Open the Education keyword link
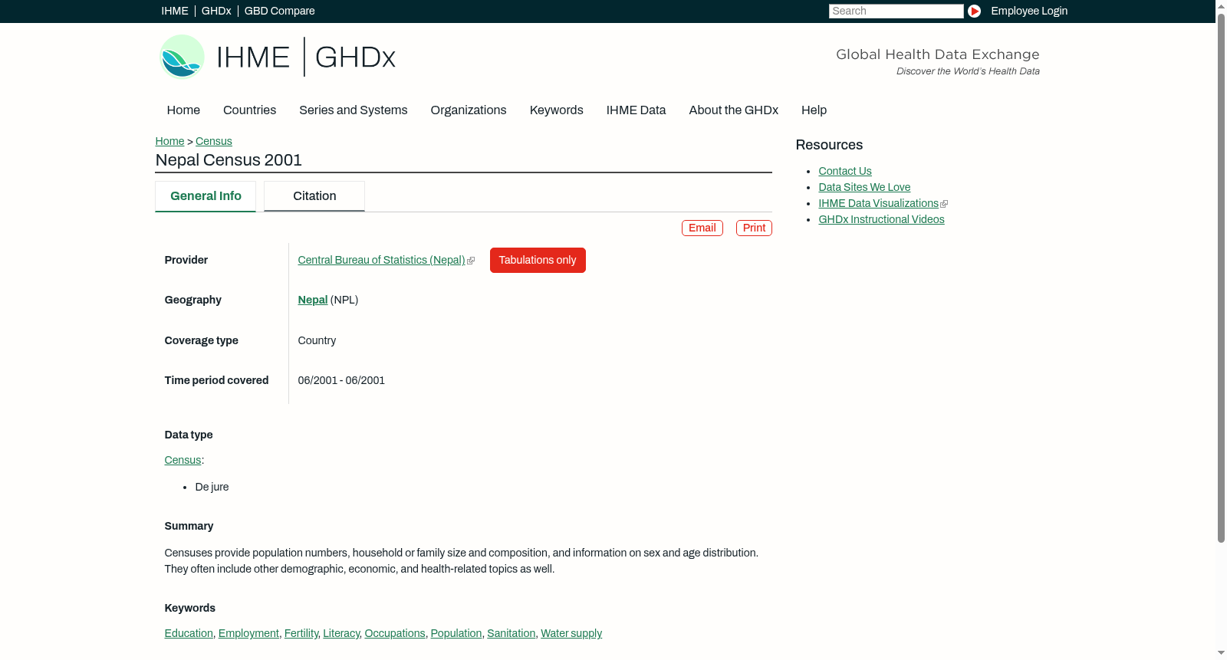 pyautogui.click(x=189, y=633)
